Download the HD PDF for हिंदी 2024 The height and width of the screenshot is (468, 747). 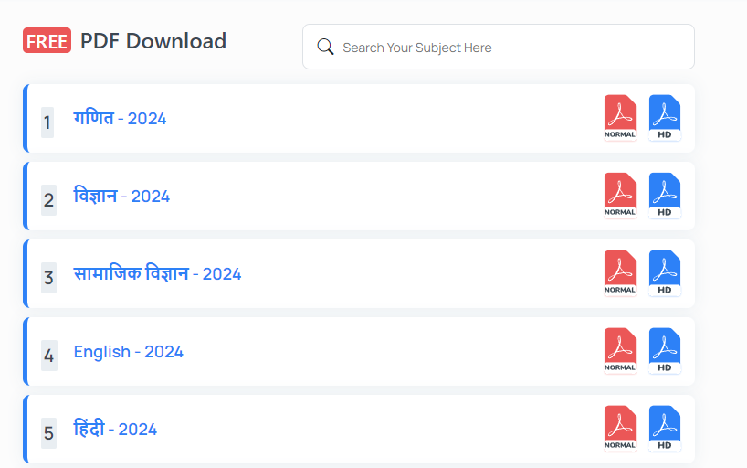click(x=665, y=429)
